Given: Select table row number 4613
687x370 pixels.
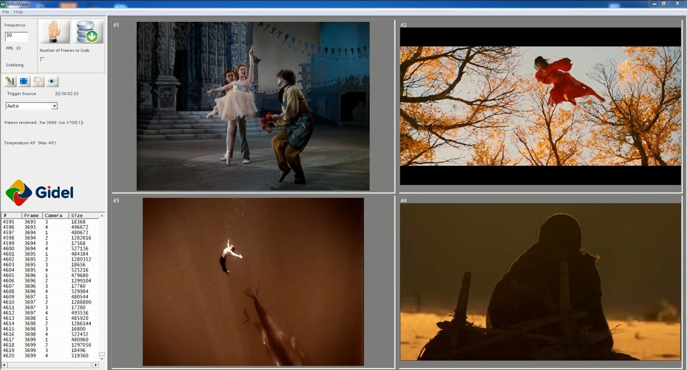Looking at the screenshot, I should tap(50, 318).
